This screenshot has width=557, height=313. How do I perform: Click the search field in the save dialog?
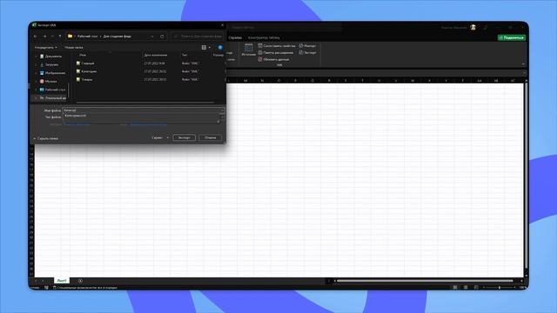(198, 37)
